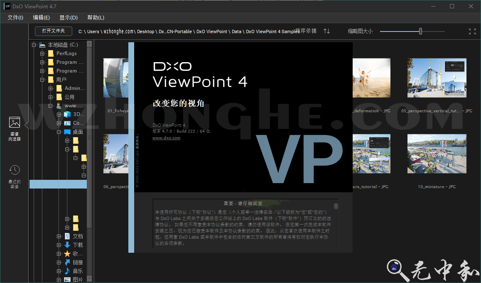481x283 pixels.
Task: Select the 最近的图像 recent images panel
Action: tap(14, 170)
